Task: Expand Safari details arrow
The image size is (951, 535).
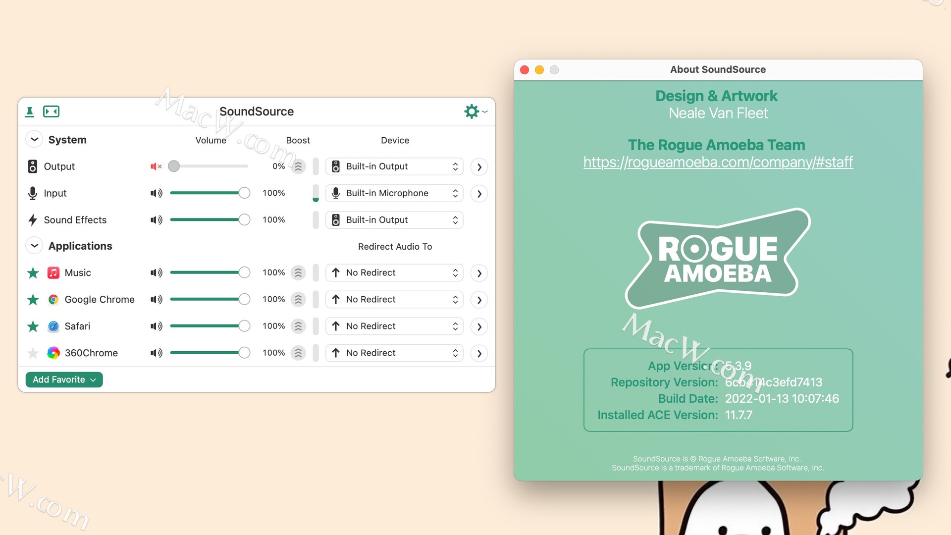Action: click(x=479, y=326)
